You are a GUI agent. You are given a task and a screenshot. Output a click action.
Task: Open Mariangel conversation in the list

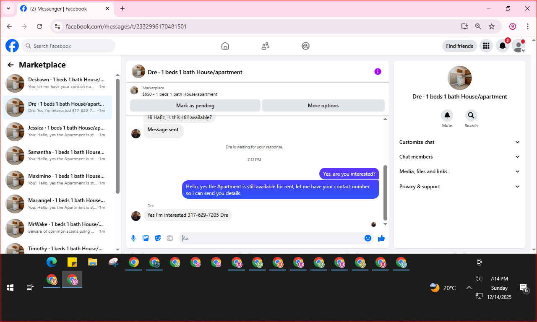[57, 204]
